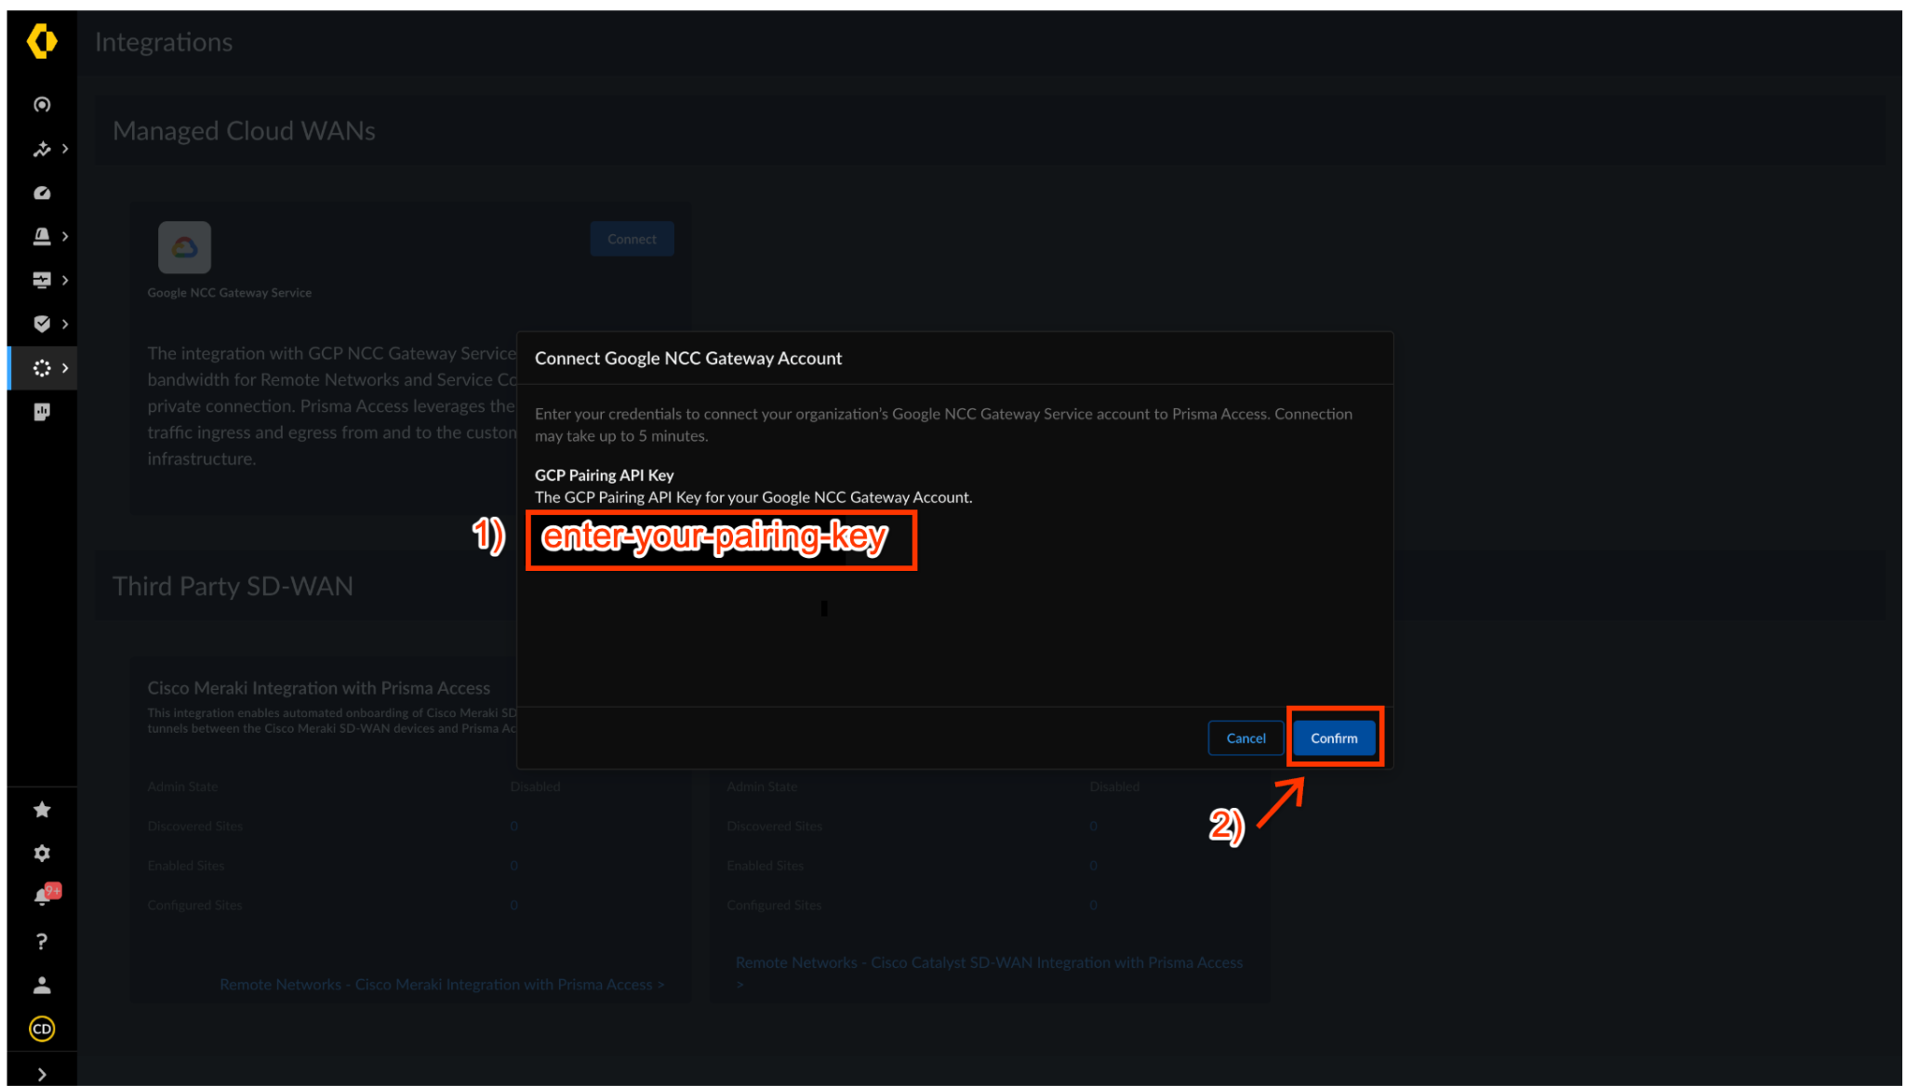Image resolution: width=1905 pixels, height=1086 pixels.
Task: Click the bold GCP Pairing API Key label
Action: pos(604,475)
